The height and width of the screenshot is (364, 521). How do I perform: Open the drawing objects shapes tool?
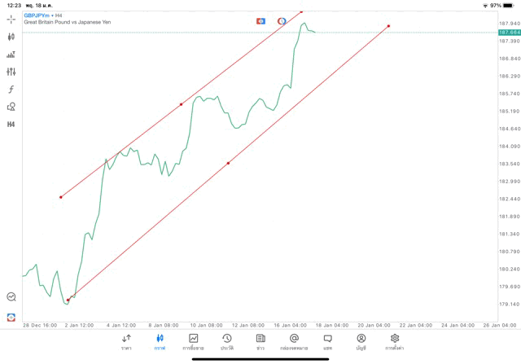(x=11, y=107)
